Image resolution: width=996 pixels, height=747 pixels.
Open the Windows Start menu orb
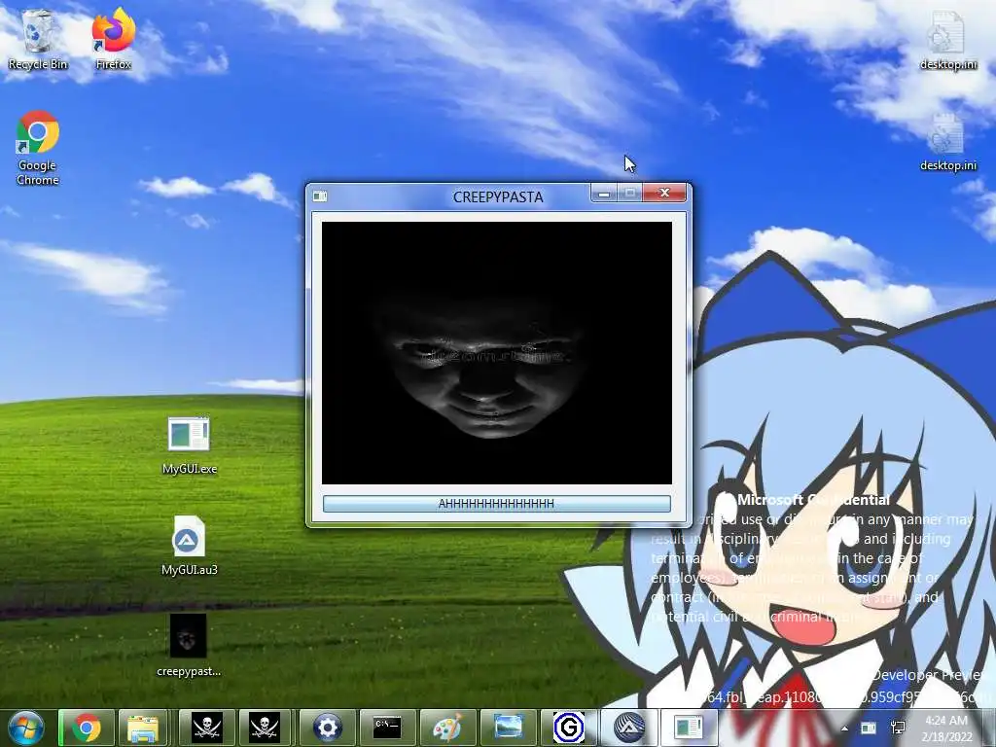point(26,728)
